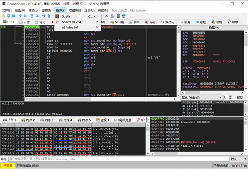This screenshot has height=169, width=248.
Task: Click the Scylla plugin menu entry
Action: (x=66, y=16)
